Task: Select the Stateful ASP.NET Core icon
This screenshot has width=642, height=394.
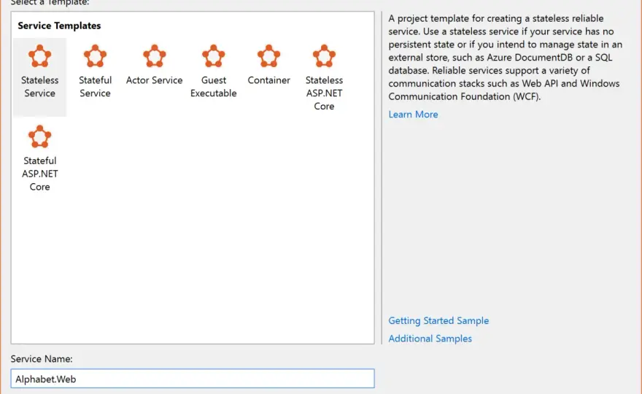Action: pos(39,136)
